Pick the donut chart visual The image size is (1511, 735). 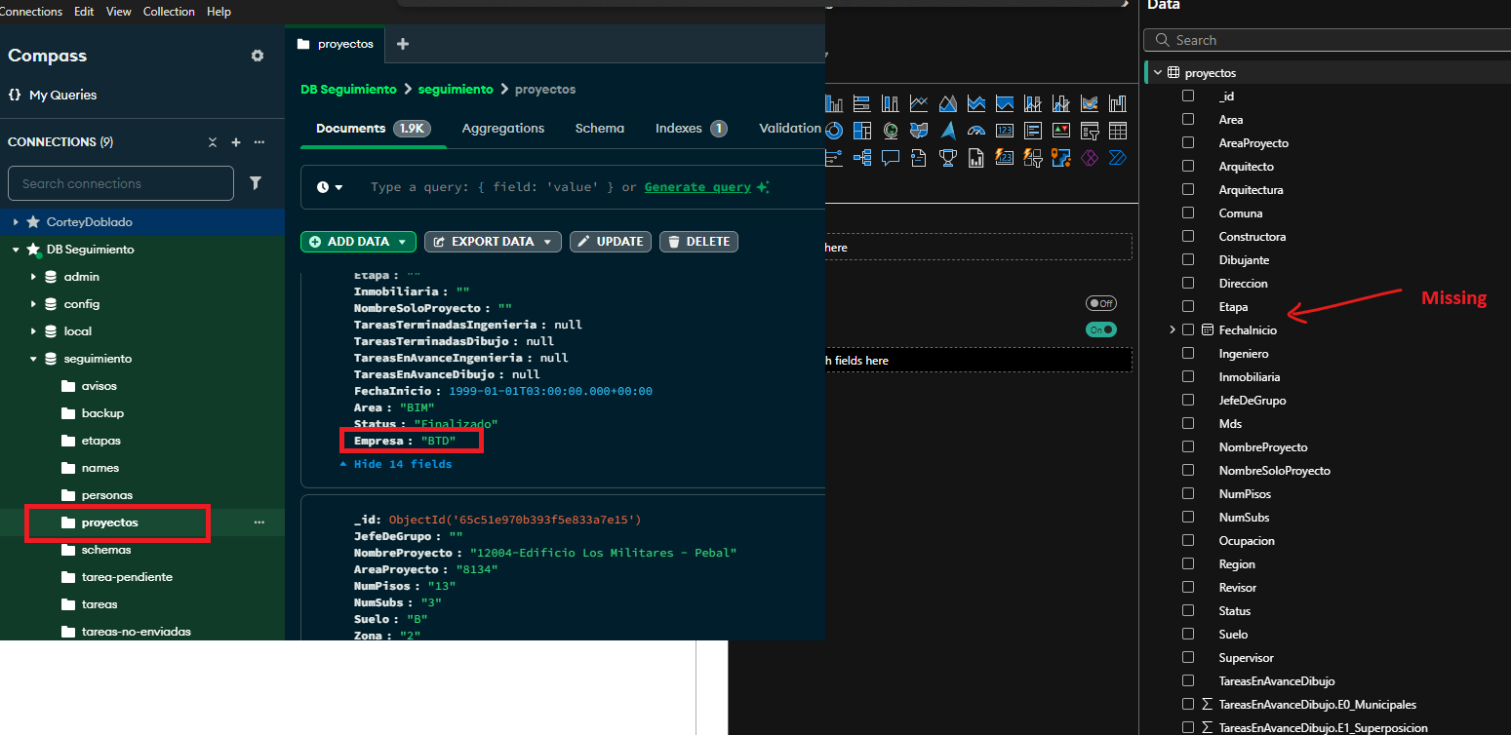(834, 131)
